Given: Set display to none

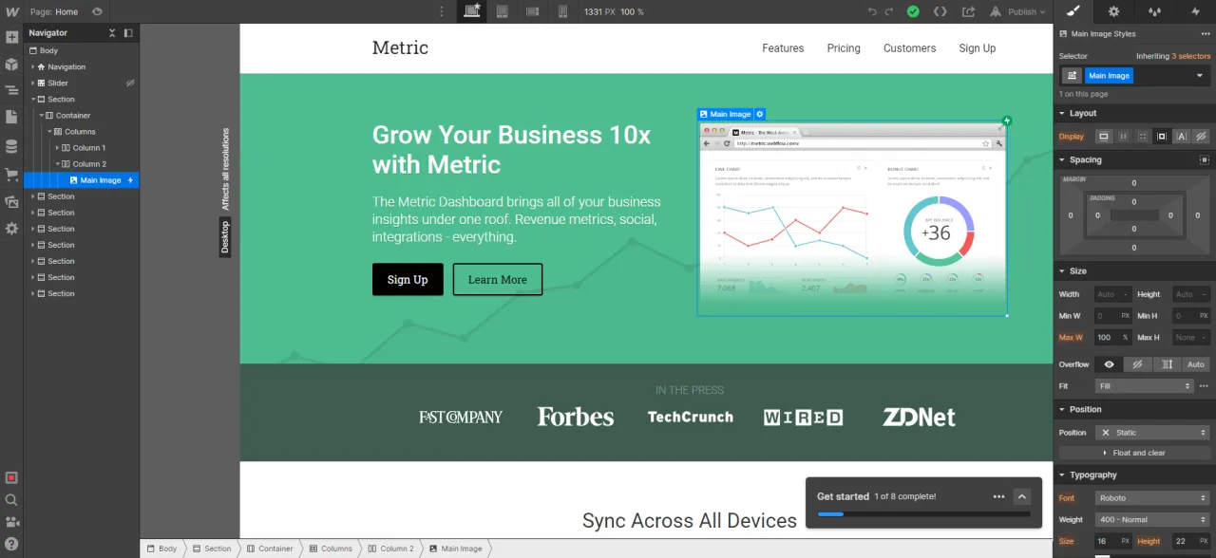Looking at the screenshot, I should (1201, 137).
